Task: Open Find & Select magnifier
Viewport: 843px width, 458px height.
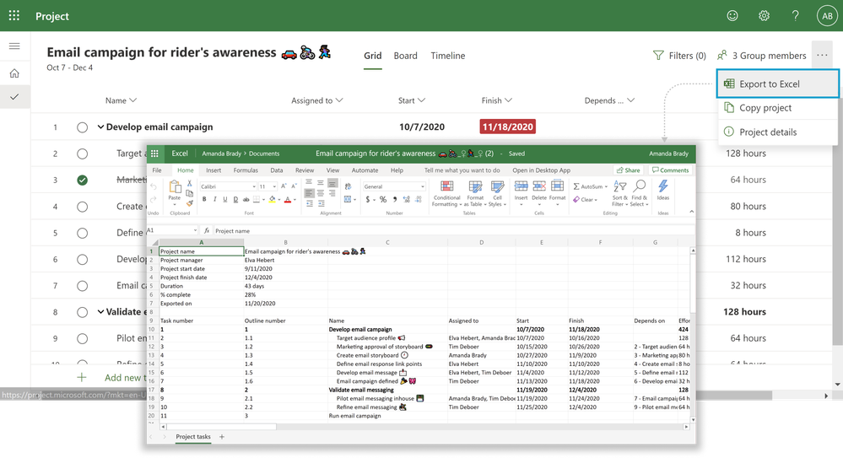Action: pyautogui.click(x=640, y=193)
